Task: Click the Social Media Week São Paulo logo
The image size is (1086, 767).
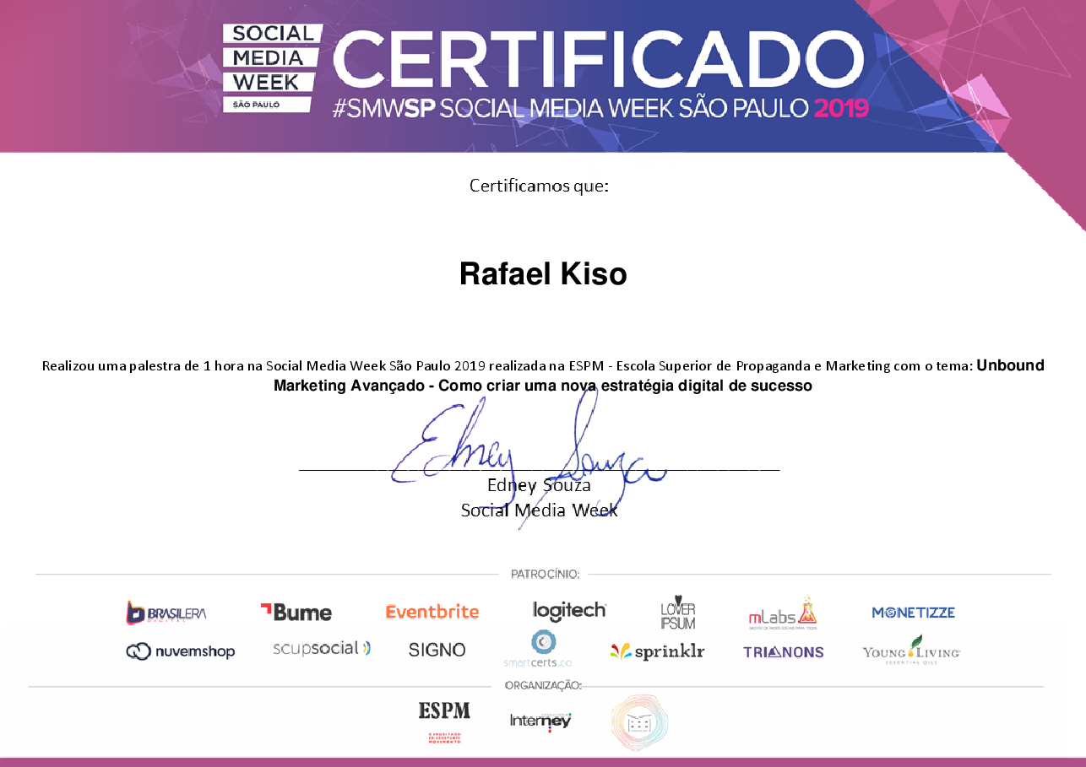Action: pyautogui.click(x=272, y=68)
